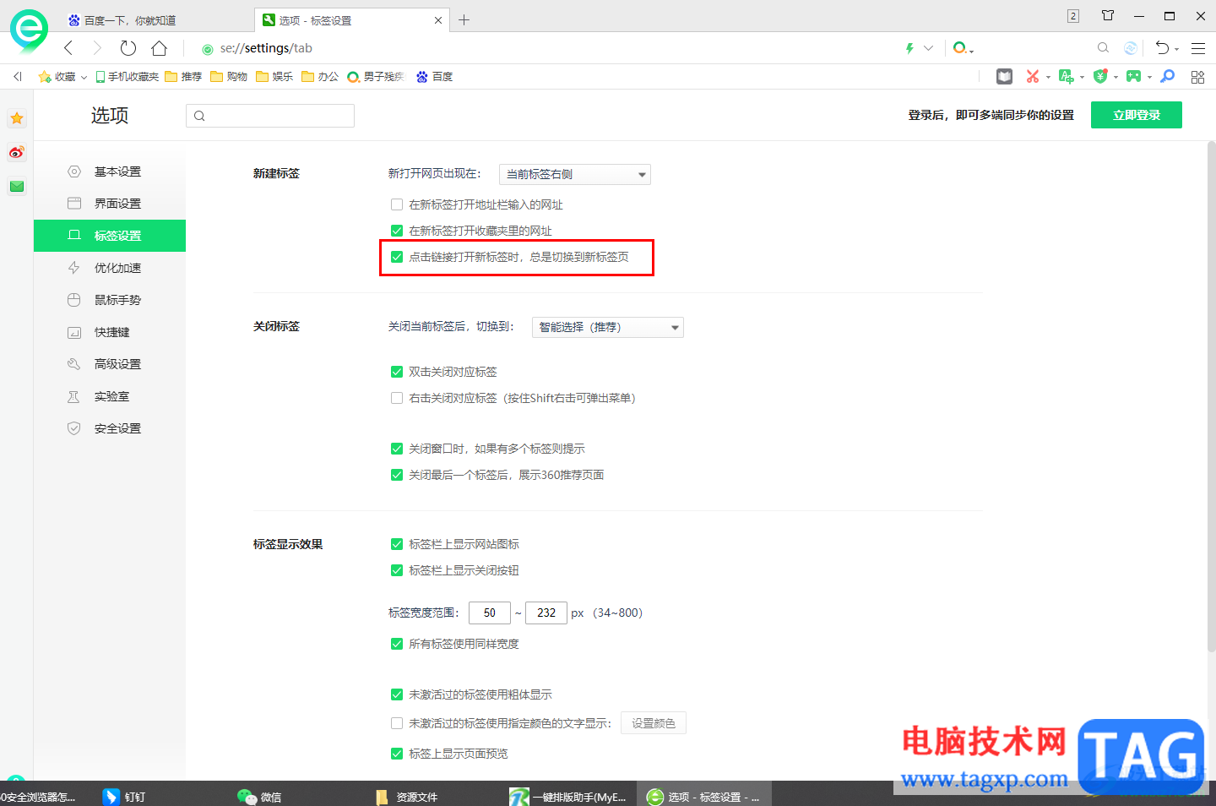Image resolution: width=1216 pixels, height=806 pixels.
Task: Select the screenshot scissors tool
Action: pyautogui.click(x=1034, y=76)
